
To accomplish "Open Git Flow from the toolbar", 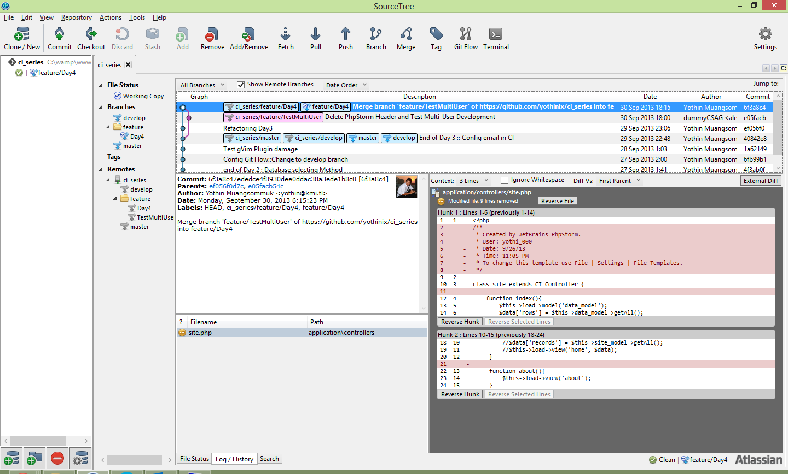I will pos(466,39).
